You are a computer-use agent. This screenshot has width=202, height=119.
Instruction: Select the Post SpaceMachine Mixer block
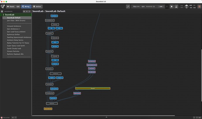[x=50, y=93]
